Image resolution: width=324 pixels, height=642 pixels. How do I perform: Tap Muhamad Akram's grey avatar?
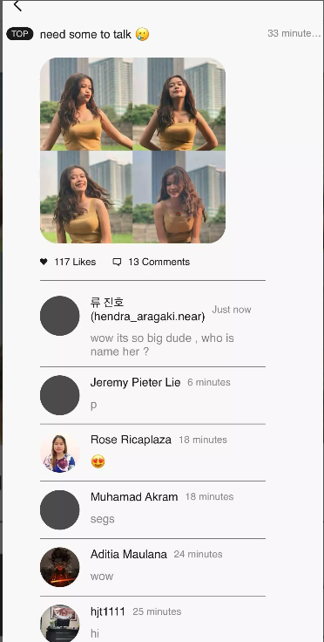tap(59, 509)
